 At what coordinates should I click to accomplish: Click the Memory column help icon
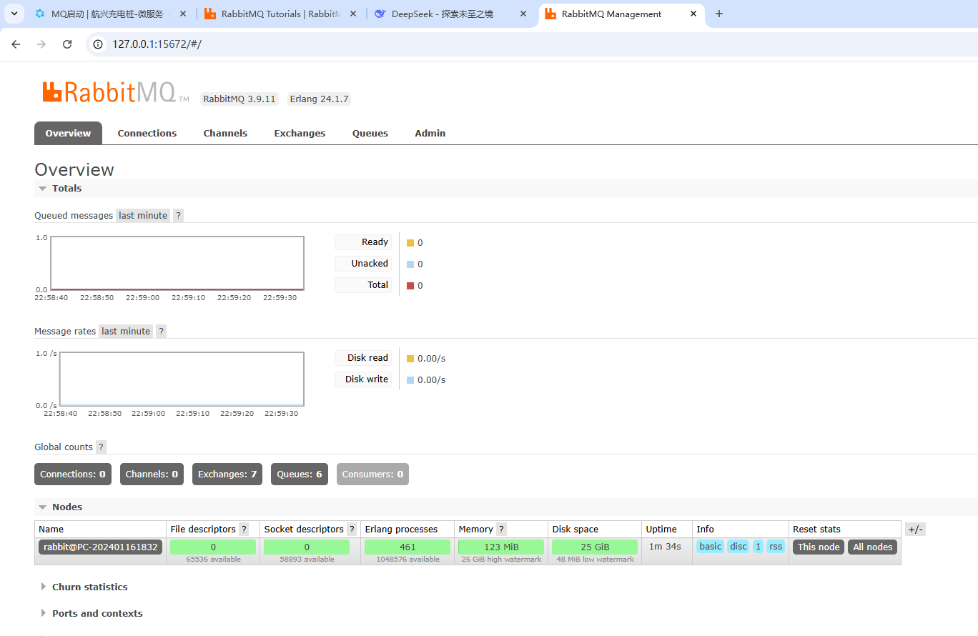coord(502,530)
